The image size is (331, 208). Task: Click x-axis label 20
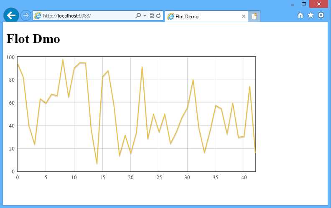point(131,178)
